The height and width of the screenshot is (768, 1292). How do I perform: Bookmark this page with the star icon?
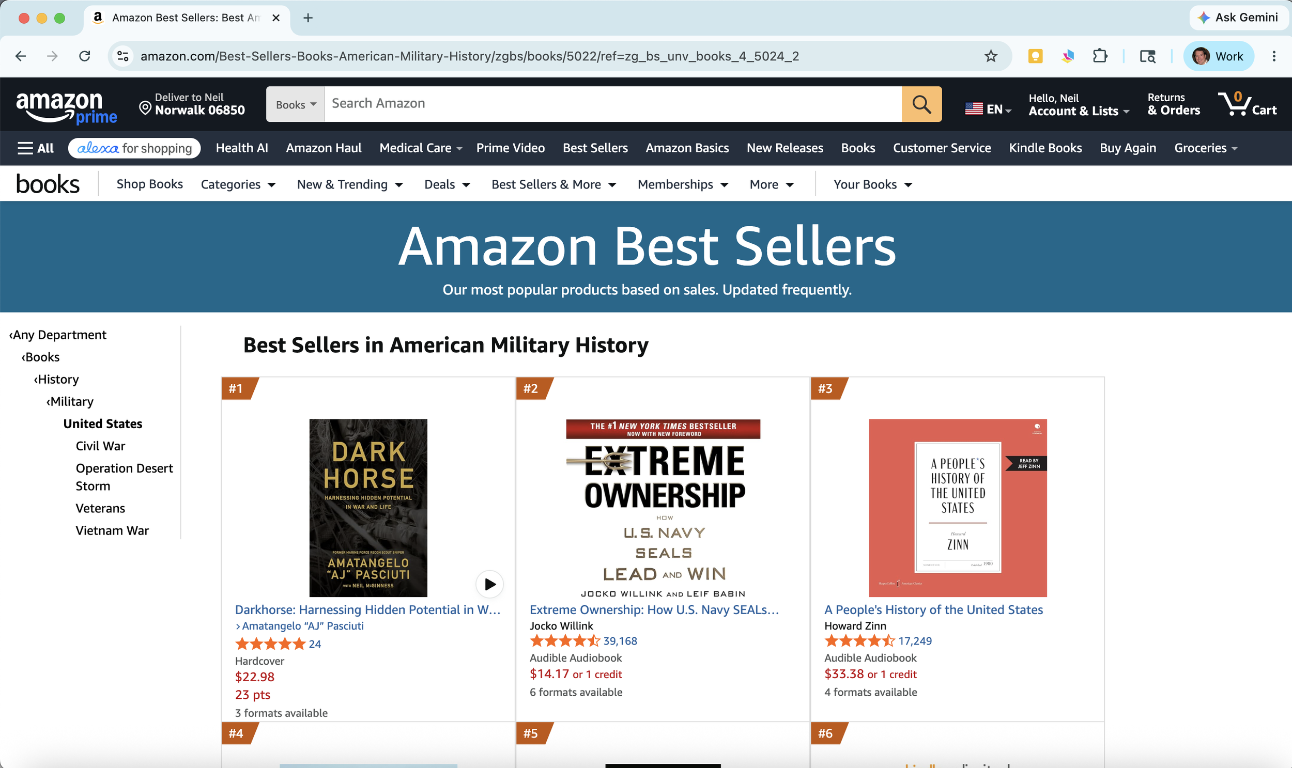(991, 56)
